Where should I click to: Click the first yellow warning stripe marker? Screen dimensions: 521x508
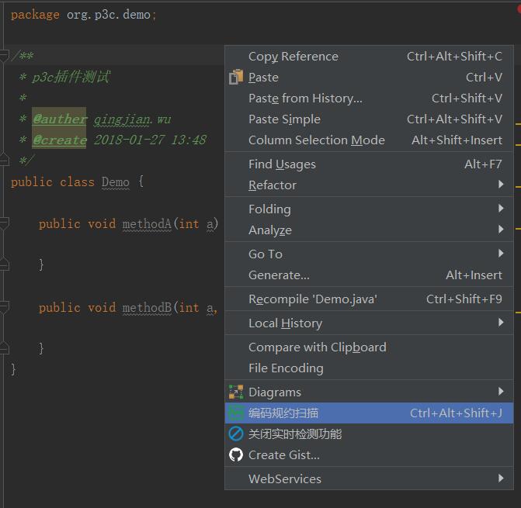(518, 124)
